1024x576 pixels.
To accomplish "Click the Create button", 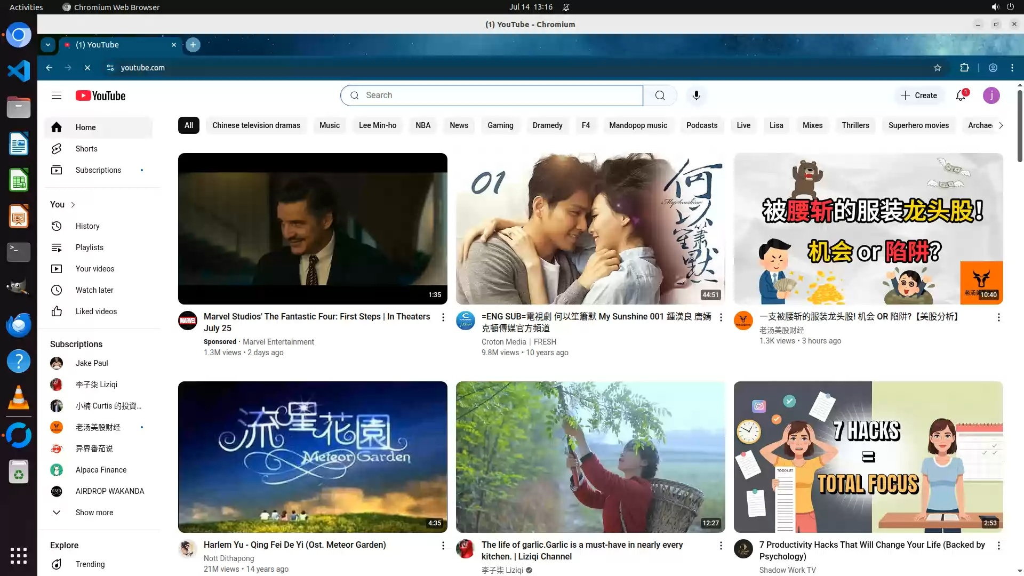I will [x=918, y=95].
